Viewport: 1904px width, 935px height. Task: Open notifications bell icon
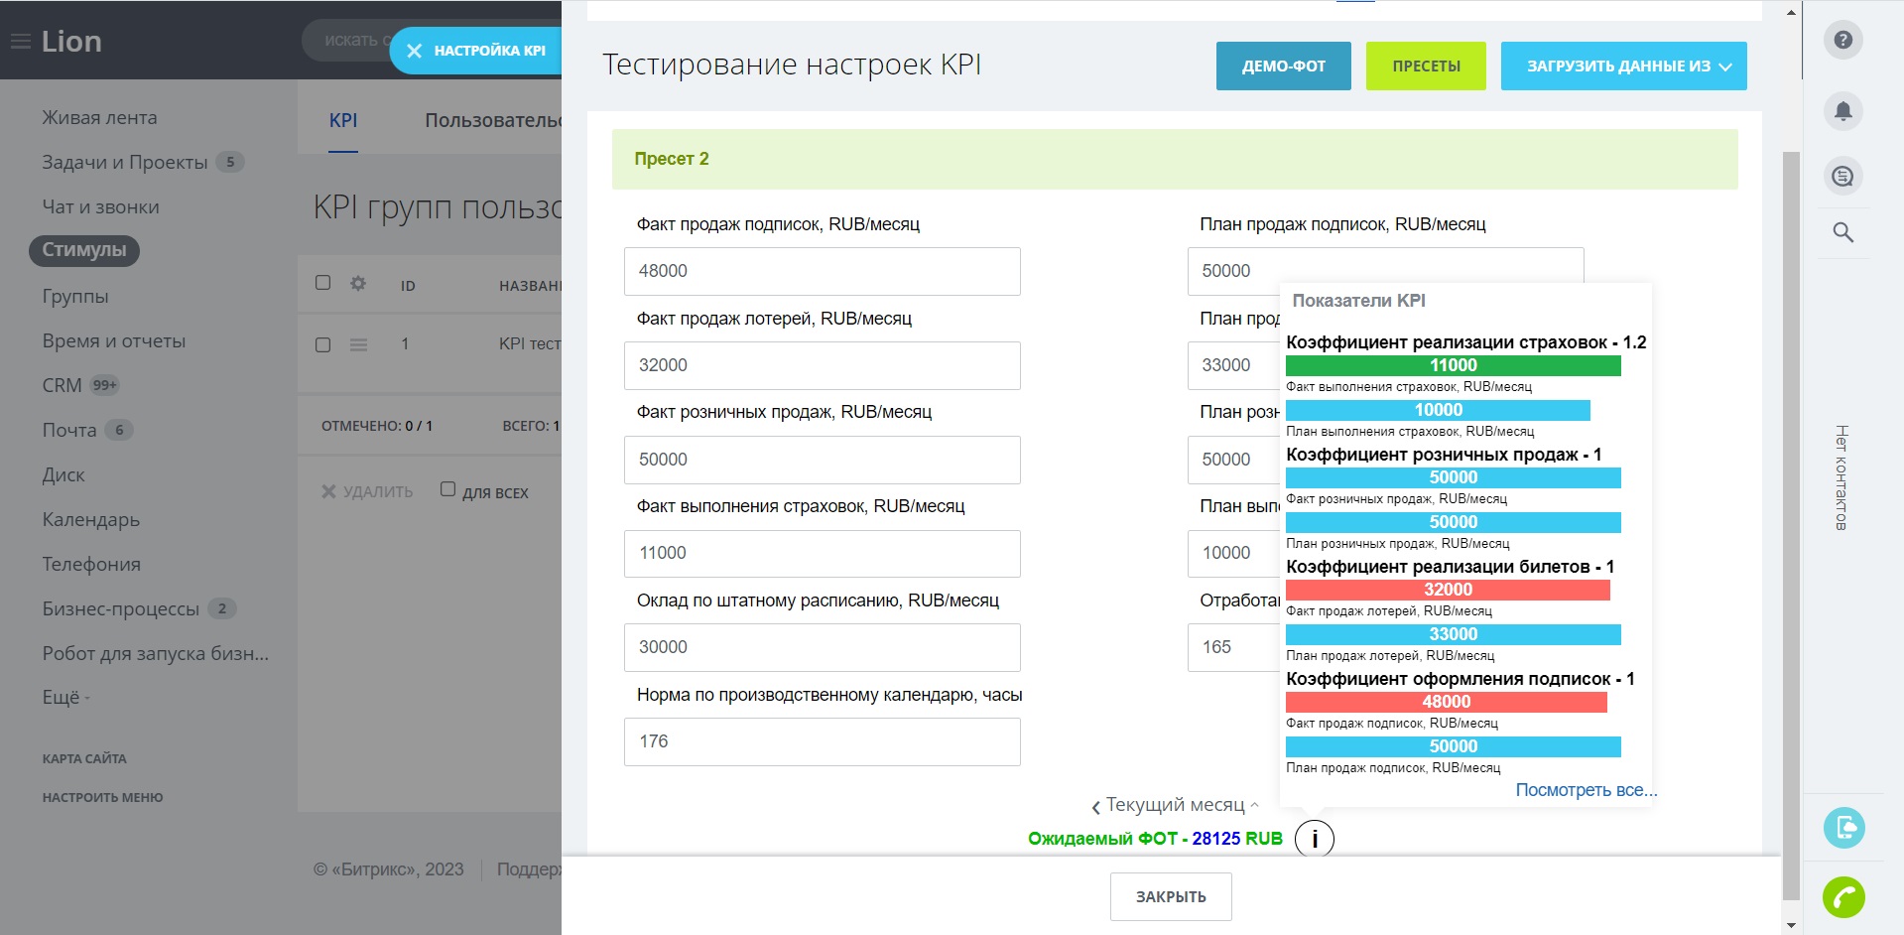(1842, 110)
